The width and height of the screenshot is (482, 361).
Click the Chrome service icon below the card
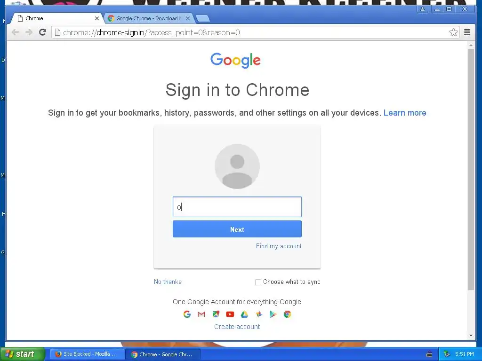[x=288, y=314]
